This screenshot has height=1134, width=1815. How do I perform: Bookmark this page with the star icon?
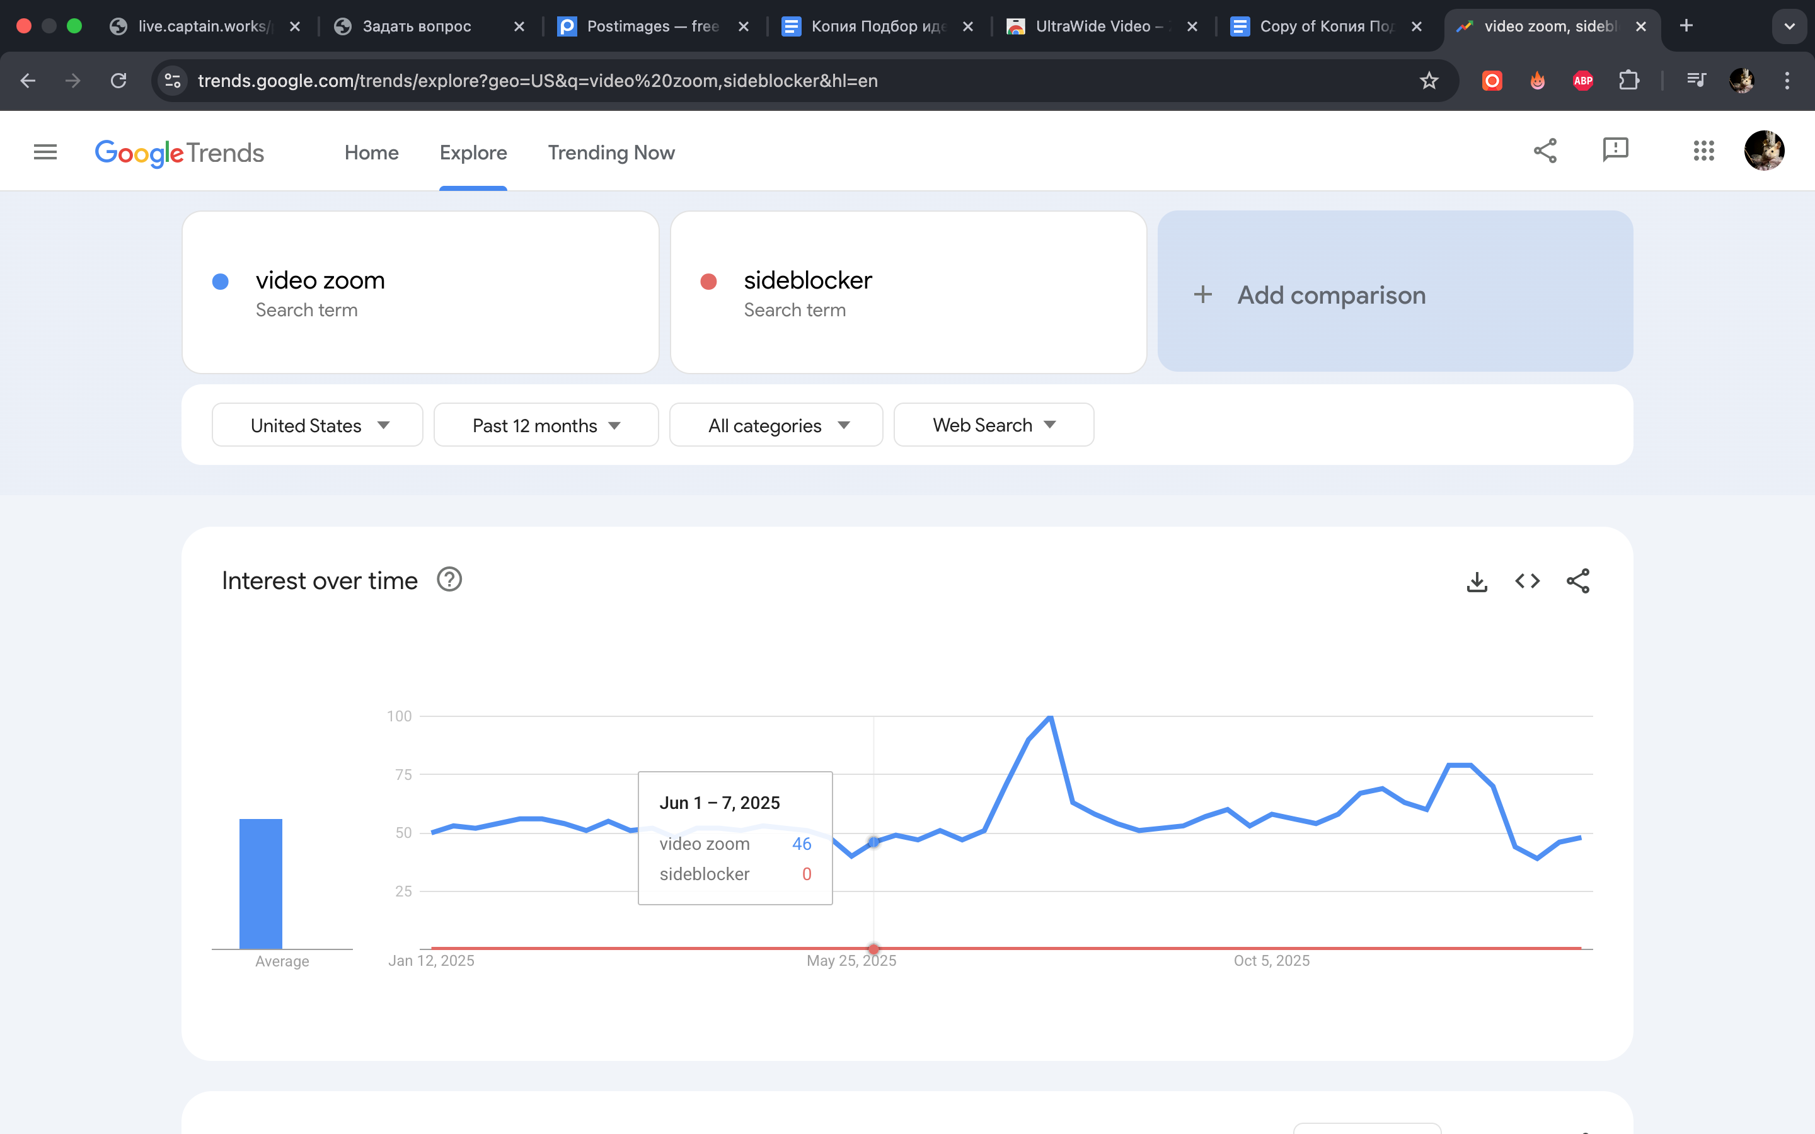pos(1429,81)
